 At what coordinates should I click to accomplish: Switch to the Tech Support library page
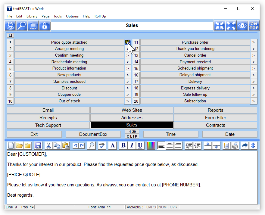(48, 125)
